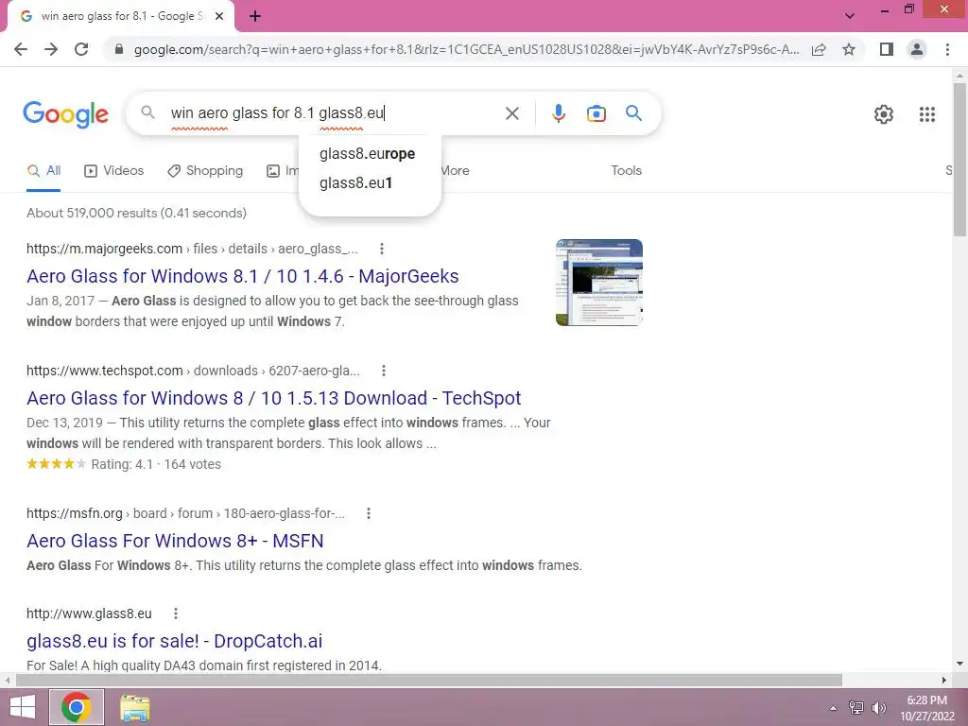Screen dimensions: 968x726
Task: Switch to the Videos results tab
Action: click(113, 171)
